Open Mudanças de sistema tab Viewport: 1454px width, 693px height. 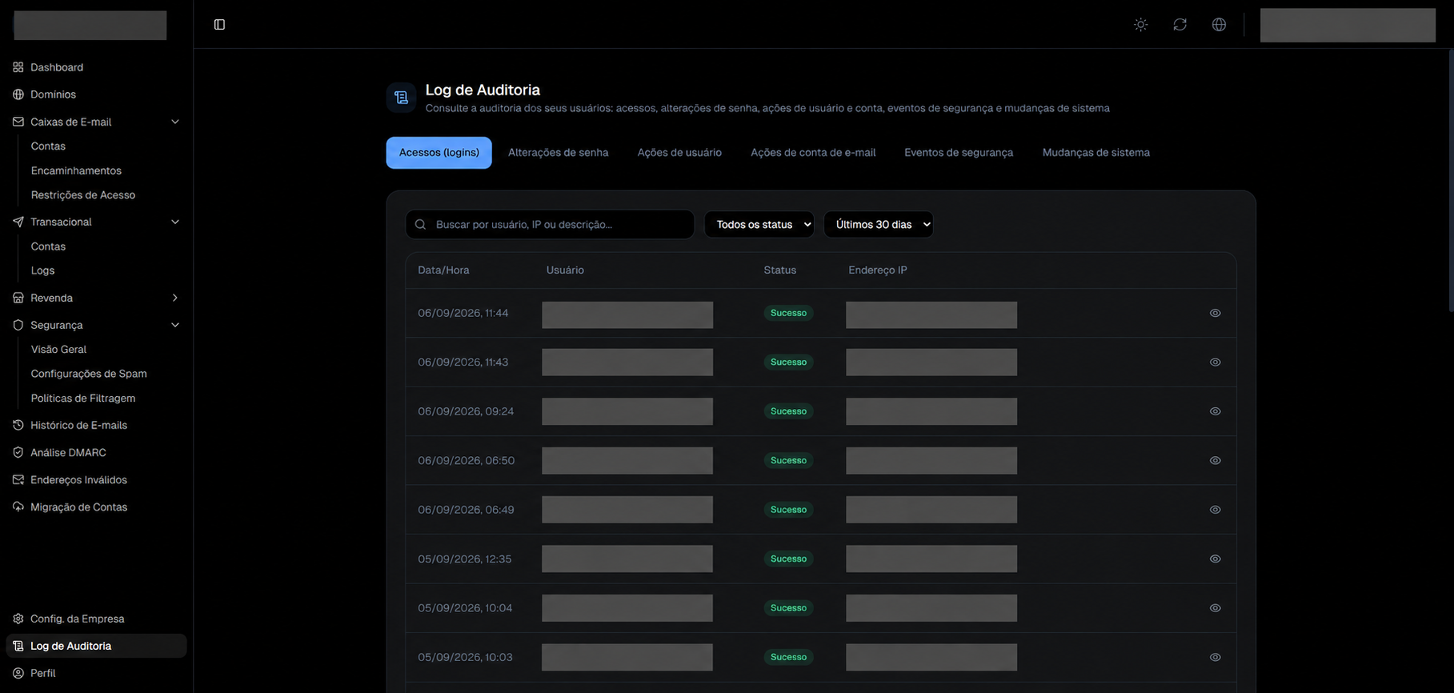tap(1096, 153)
